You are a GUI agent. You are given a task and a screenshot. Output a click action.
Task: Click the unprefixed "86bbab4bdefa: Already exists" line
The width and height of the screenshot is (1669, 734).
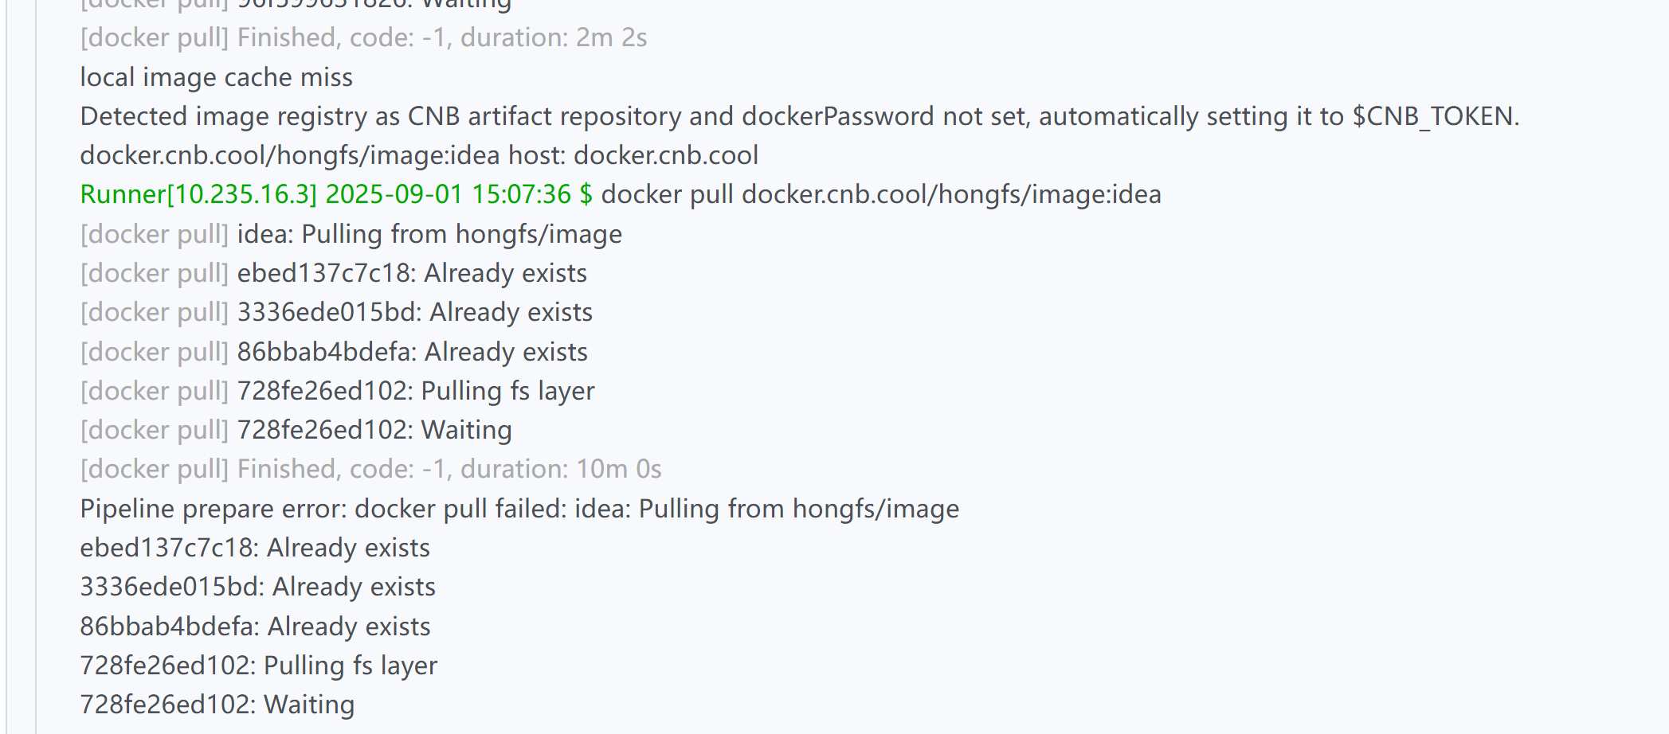pos(255,627)
